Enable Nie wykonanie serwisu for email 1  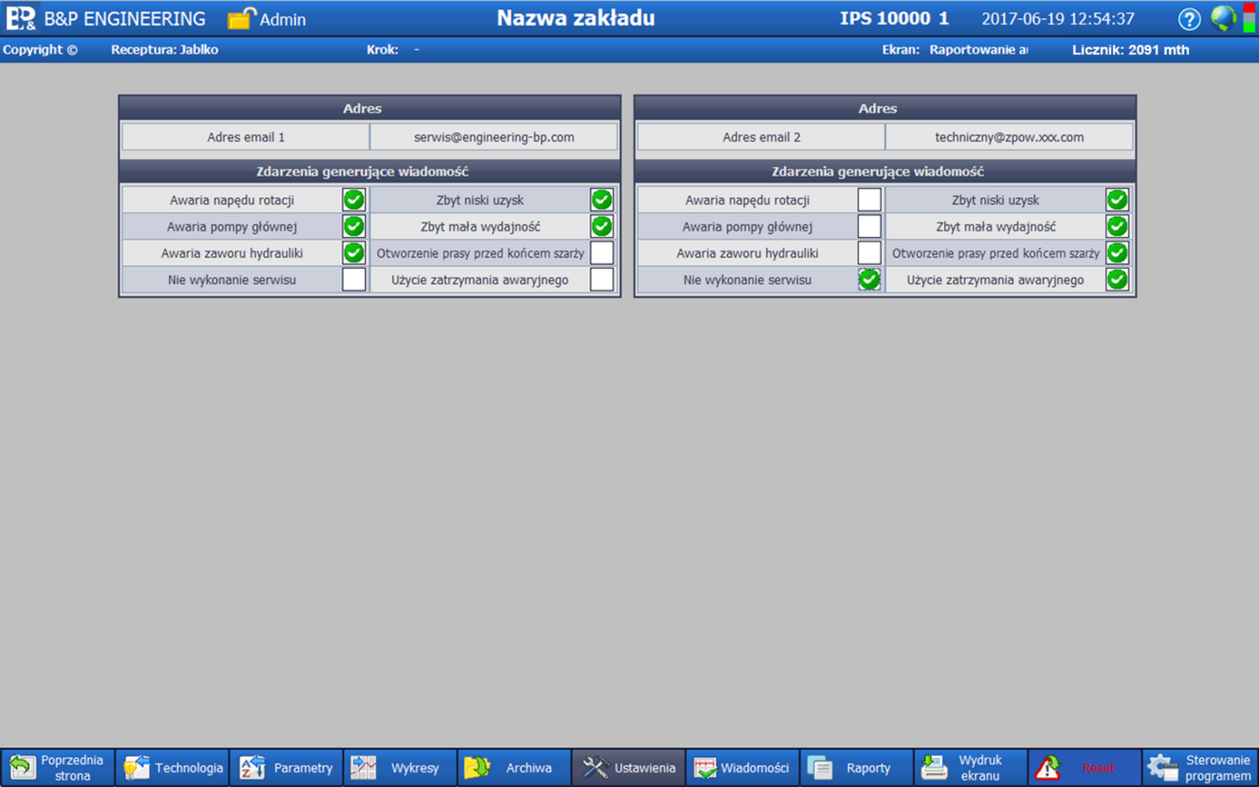tap(354, 279)
